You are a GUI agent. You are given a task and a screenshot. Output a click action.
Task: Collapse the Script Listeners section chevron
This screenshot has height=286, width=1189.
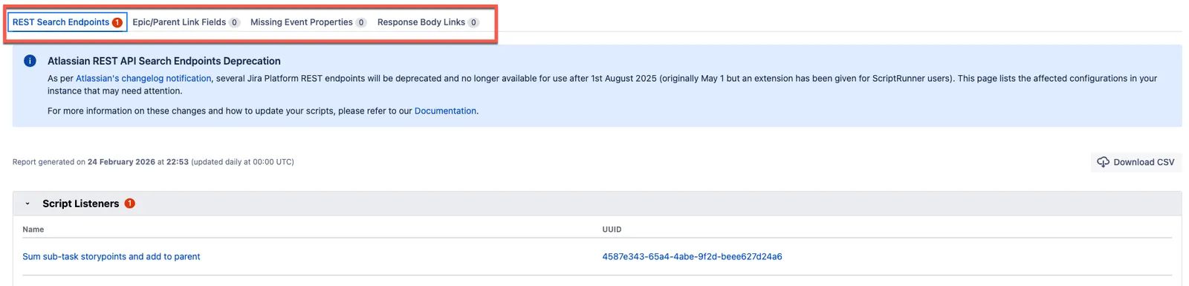[27, 204]
